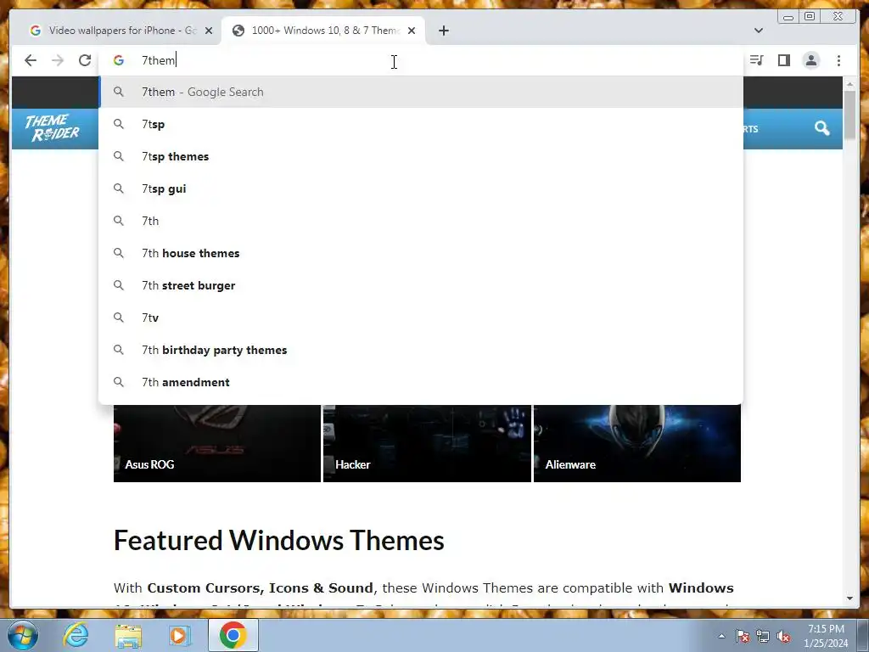Open the media control icon
The image size is (869, 652).
(x=756, y=60)
